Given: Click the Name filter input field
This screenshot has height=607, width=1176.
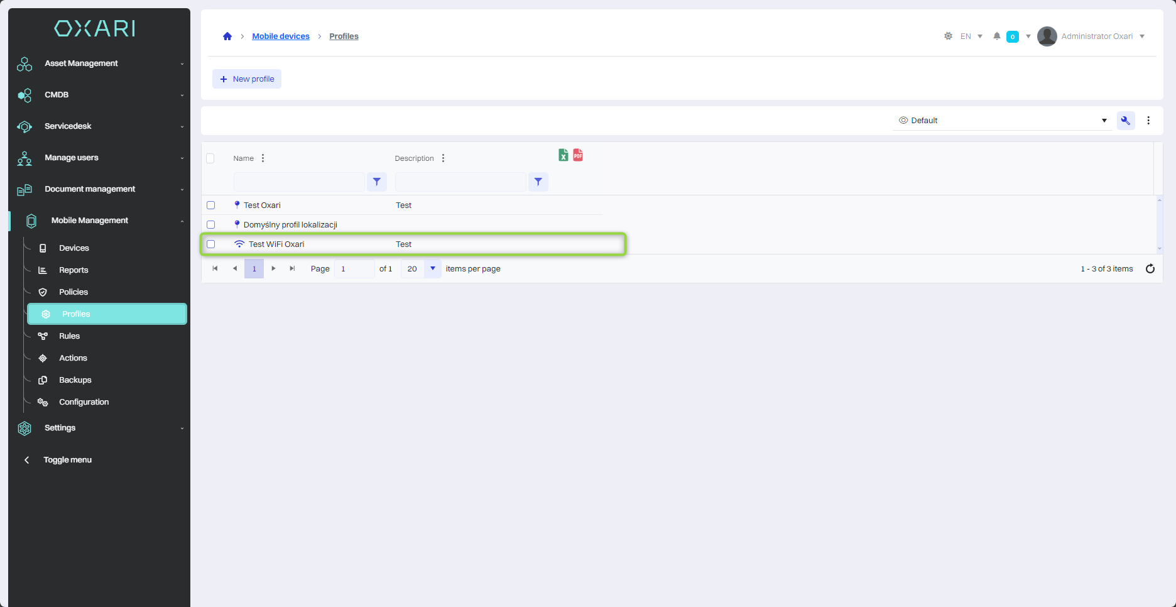Looking at the screenshot, I should (x=299, y=182).
